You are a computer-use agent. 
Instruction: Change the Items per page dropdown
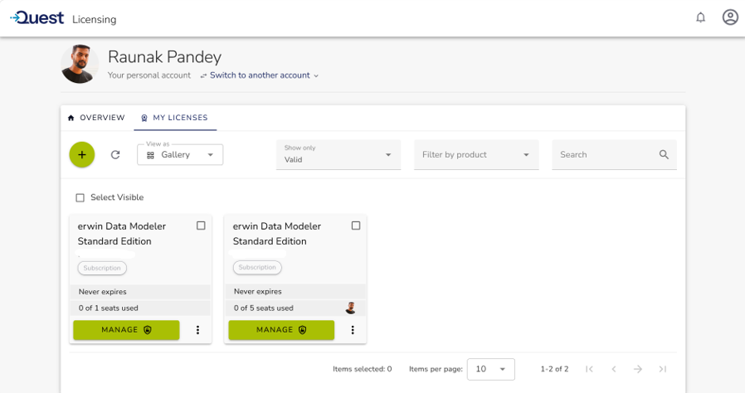(x=491, y=369)
